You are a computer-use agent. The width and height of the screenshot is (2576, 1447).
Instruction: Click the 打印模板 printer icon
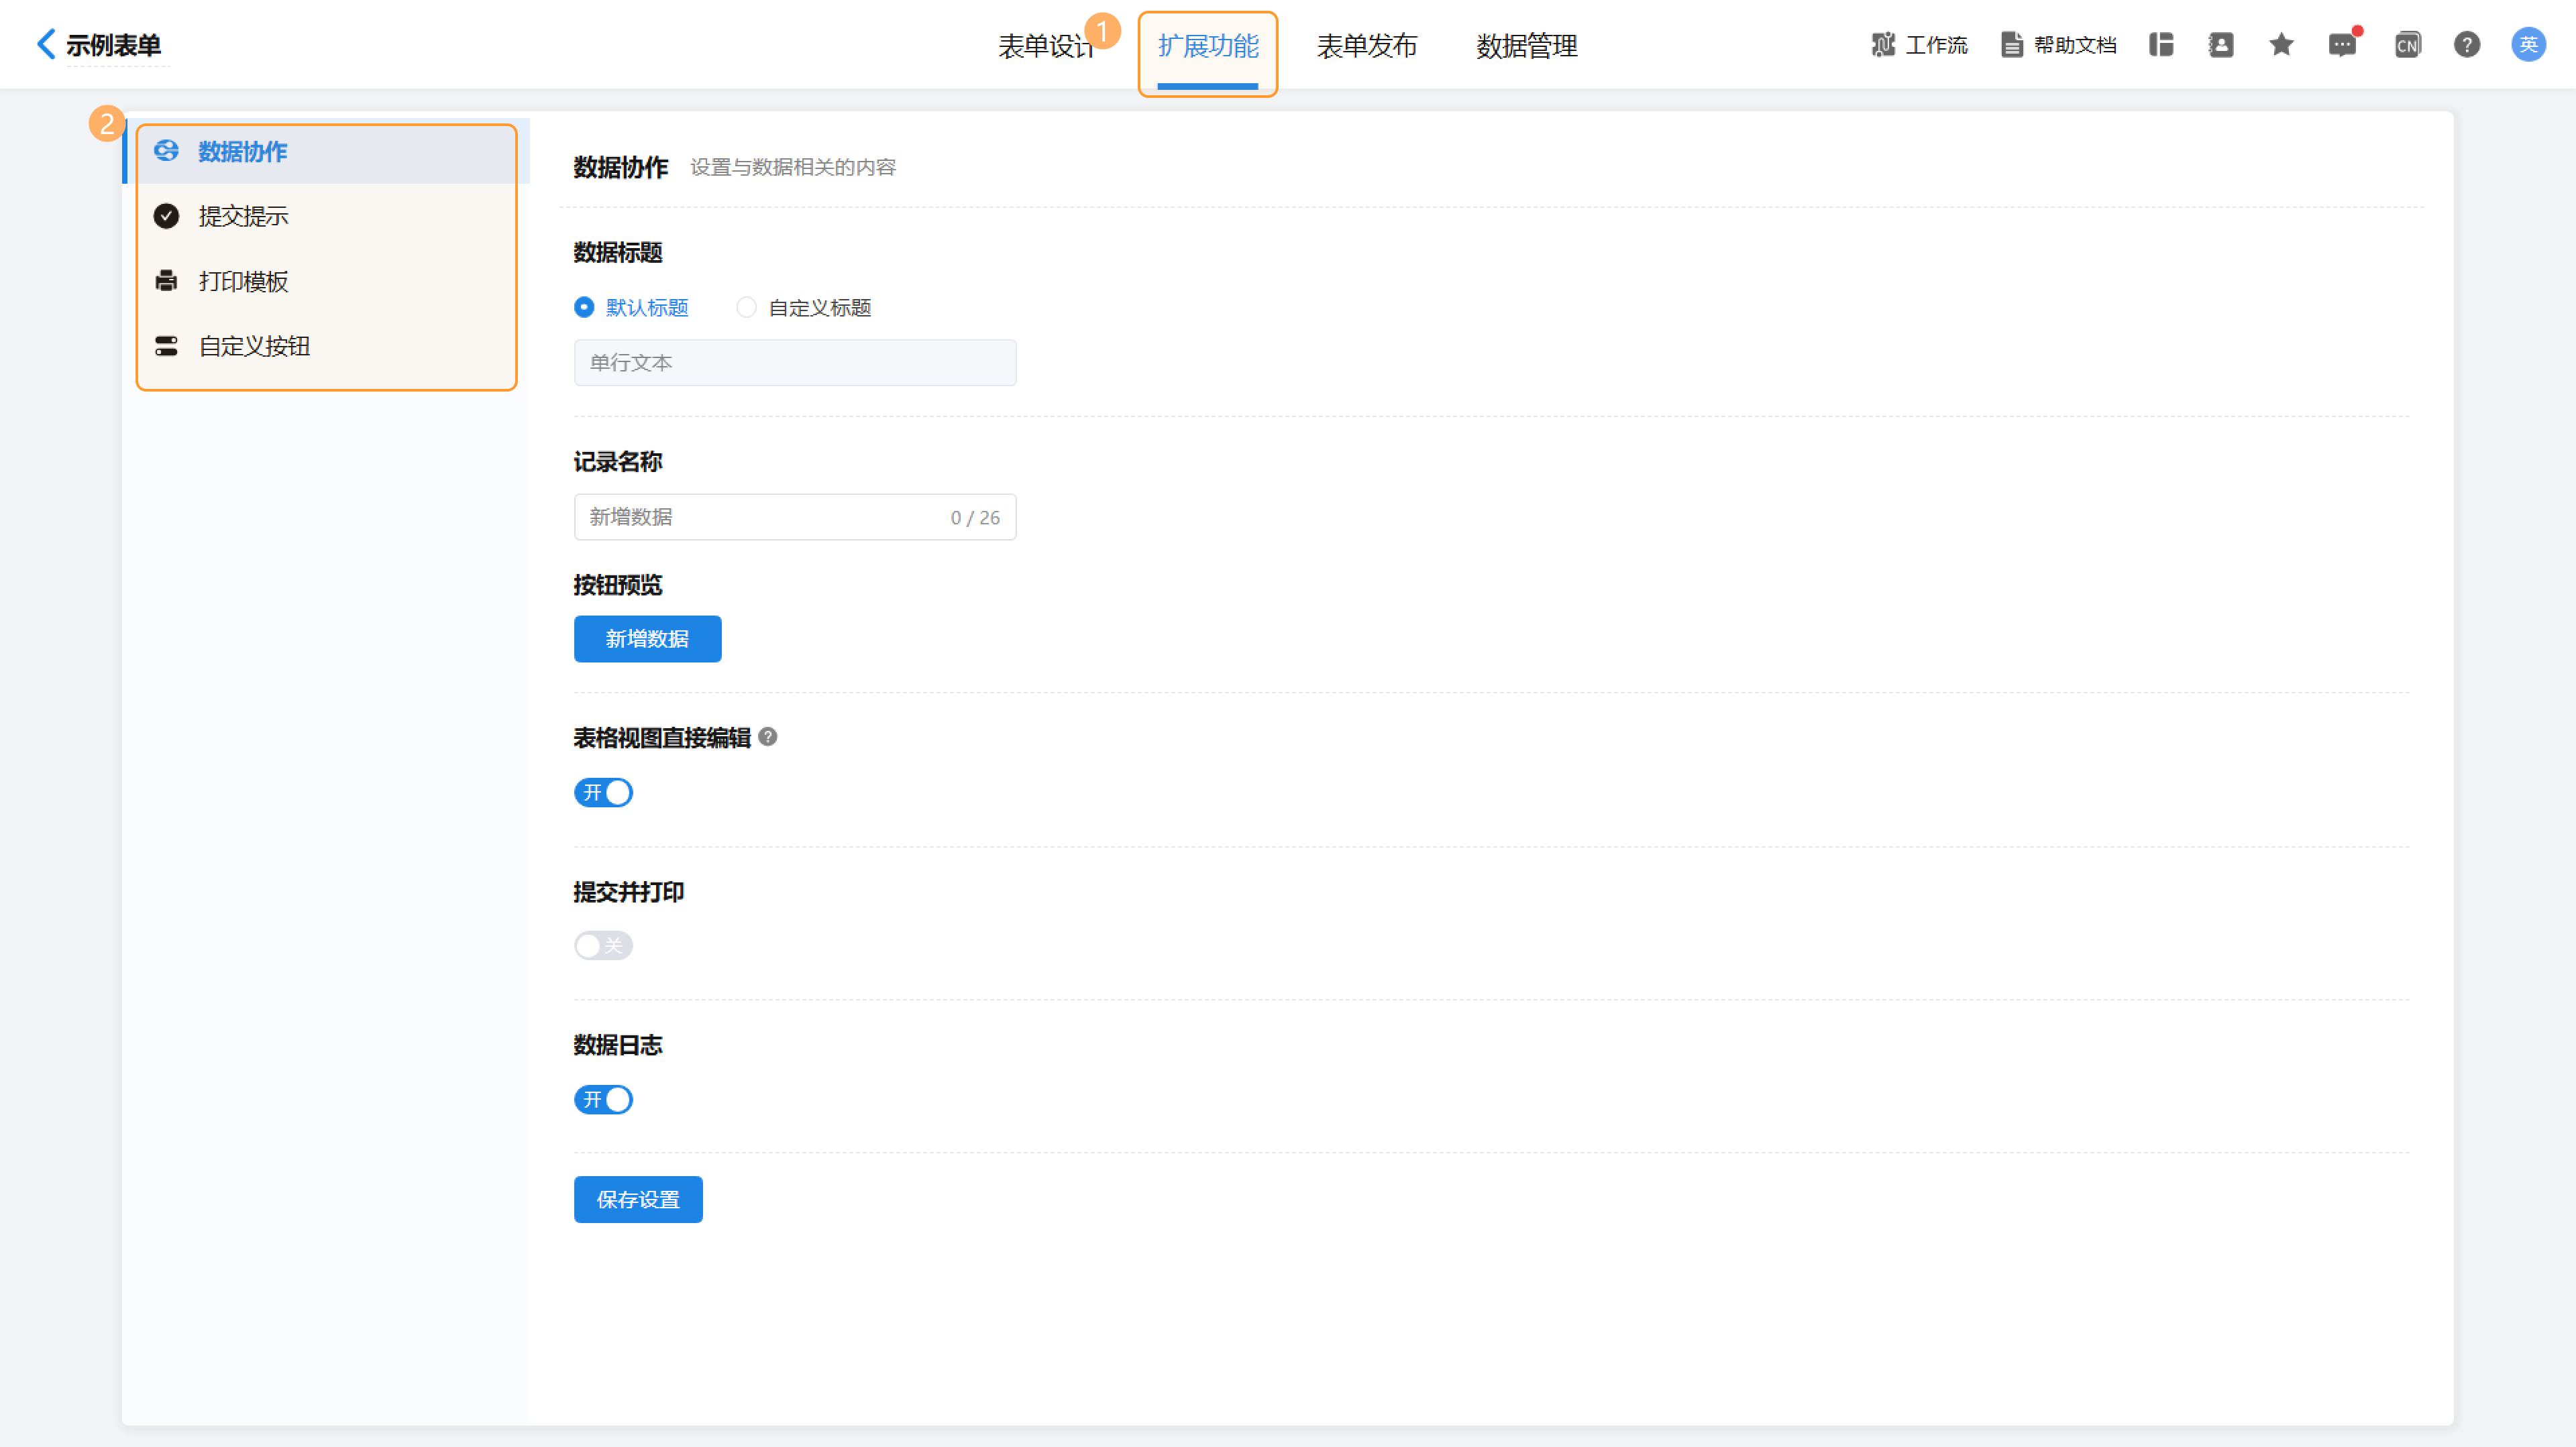166,281
